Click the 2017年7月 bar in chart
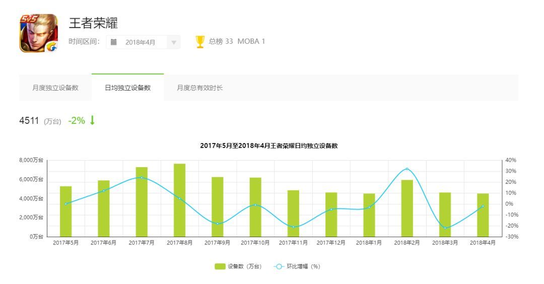The height and width of the screenshot is (284, 544). (x=142, y=202)
